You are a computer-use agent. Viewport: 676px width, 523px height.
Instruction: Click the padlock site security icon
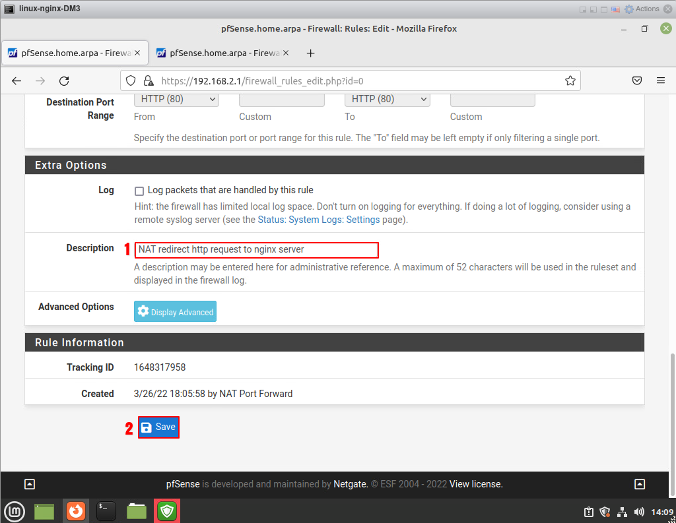149,80
